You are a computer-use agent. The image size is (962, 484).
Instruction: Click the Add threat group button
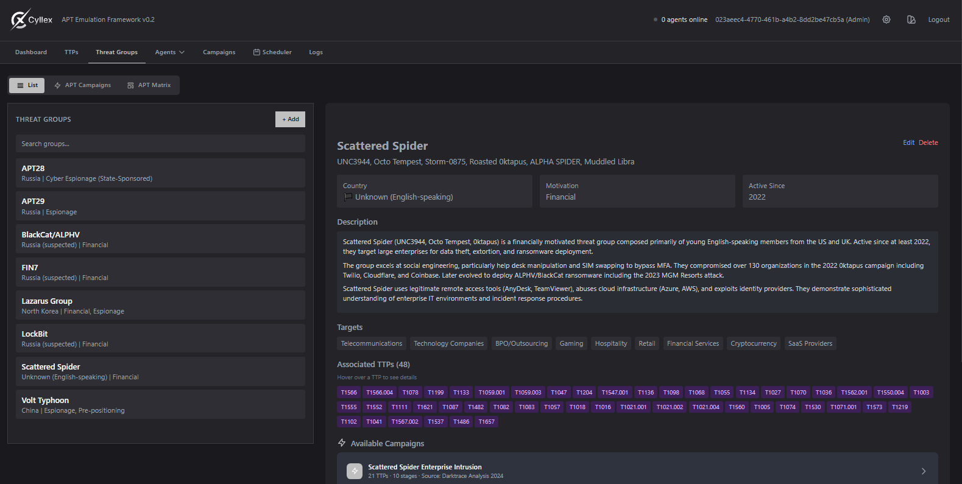tap(290, 119)
